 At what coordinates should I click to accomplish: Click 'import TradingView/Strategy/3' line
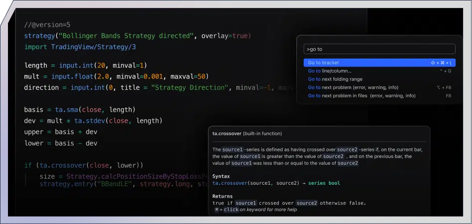tap(80, 47)
